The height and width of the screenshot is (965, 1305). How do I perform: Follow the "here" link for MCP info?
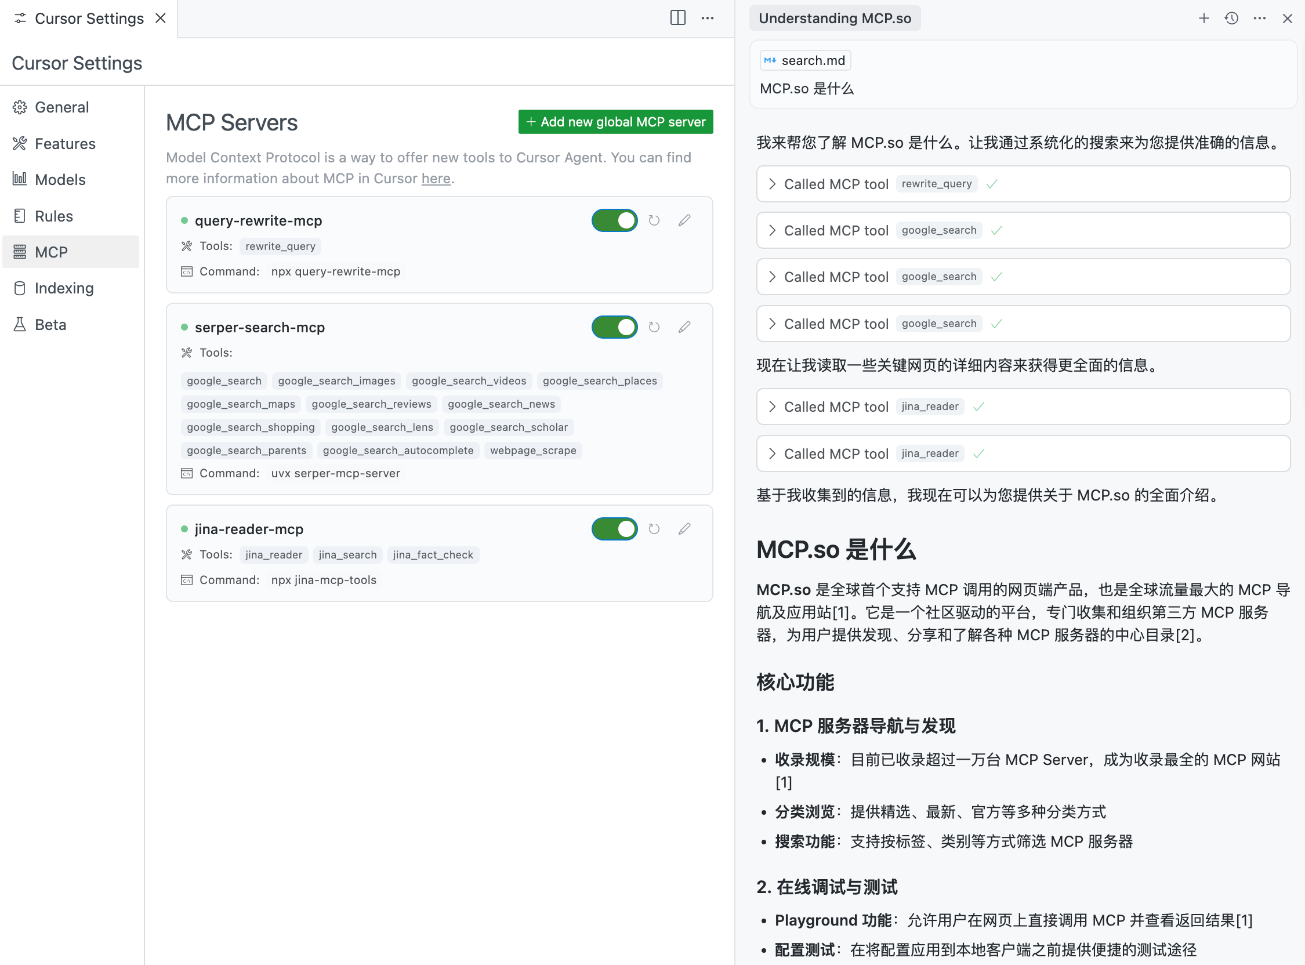[x=436, y=179]
